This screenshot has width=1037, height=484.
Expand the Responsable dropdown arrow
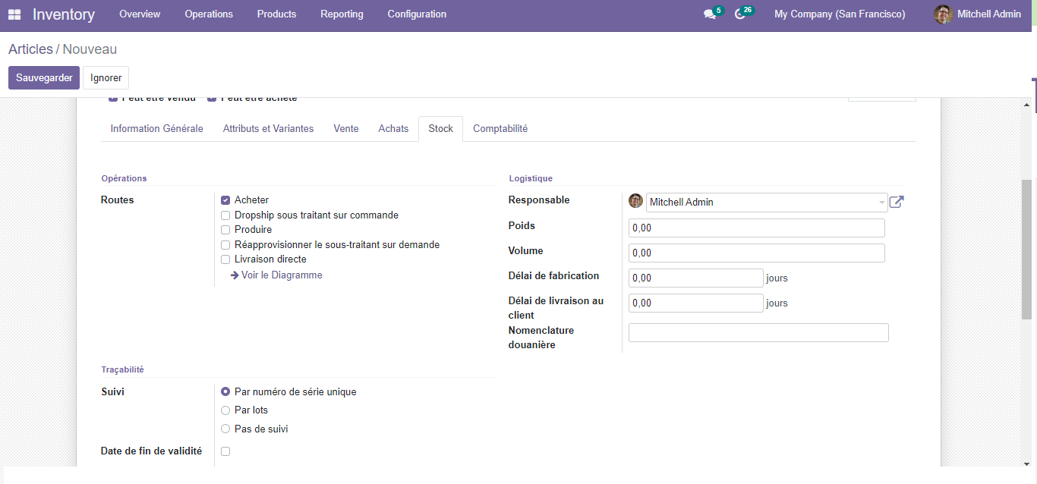881,203
